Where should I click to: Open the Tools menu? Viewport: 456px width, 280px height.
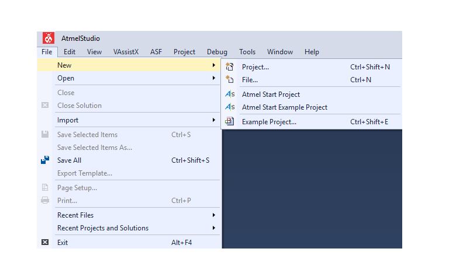point(247,52)
